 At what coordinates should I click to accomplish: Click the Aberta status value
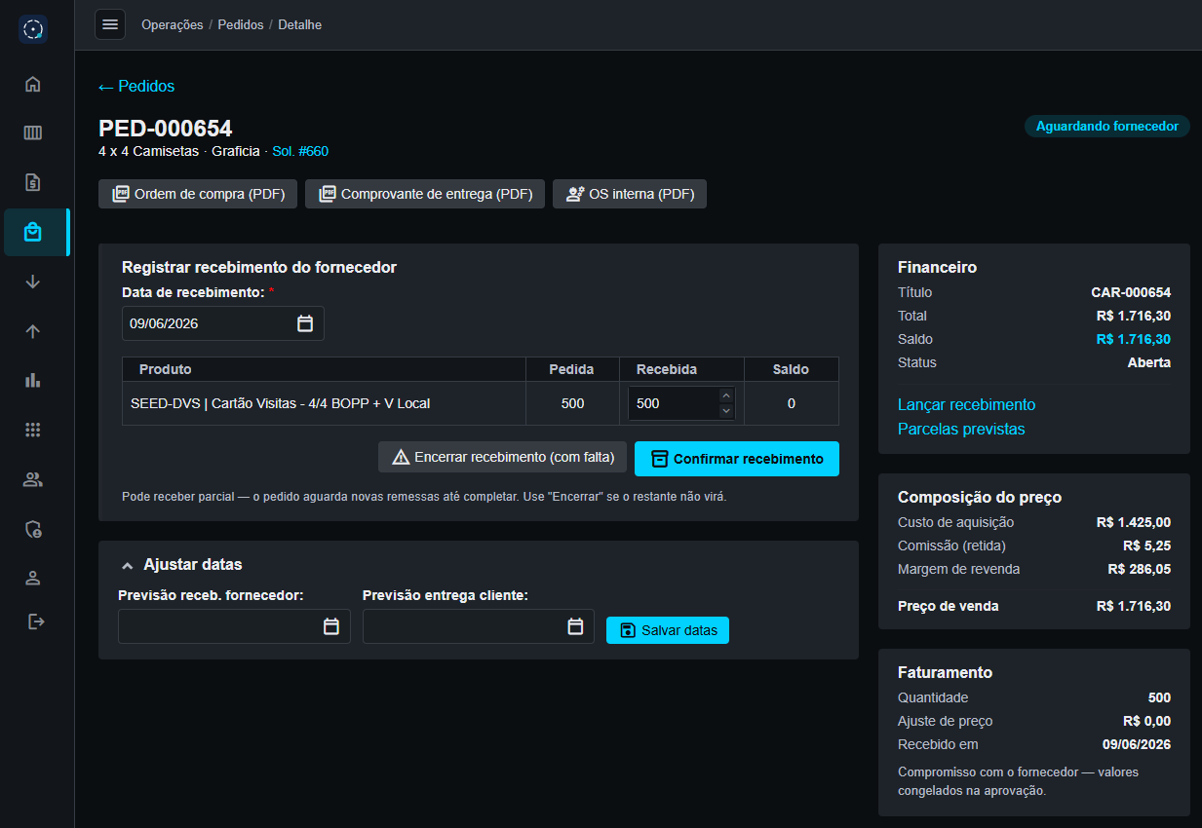click(1149, 362)
